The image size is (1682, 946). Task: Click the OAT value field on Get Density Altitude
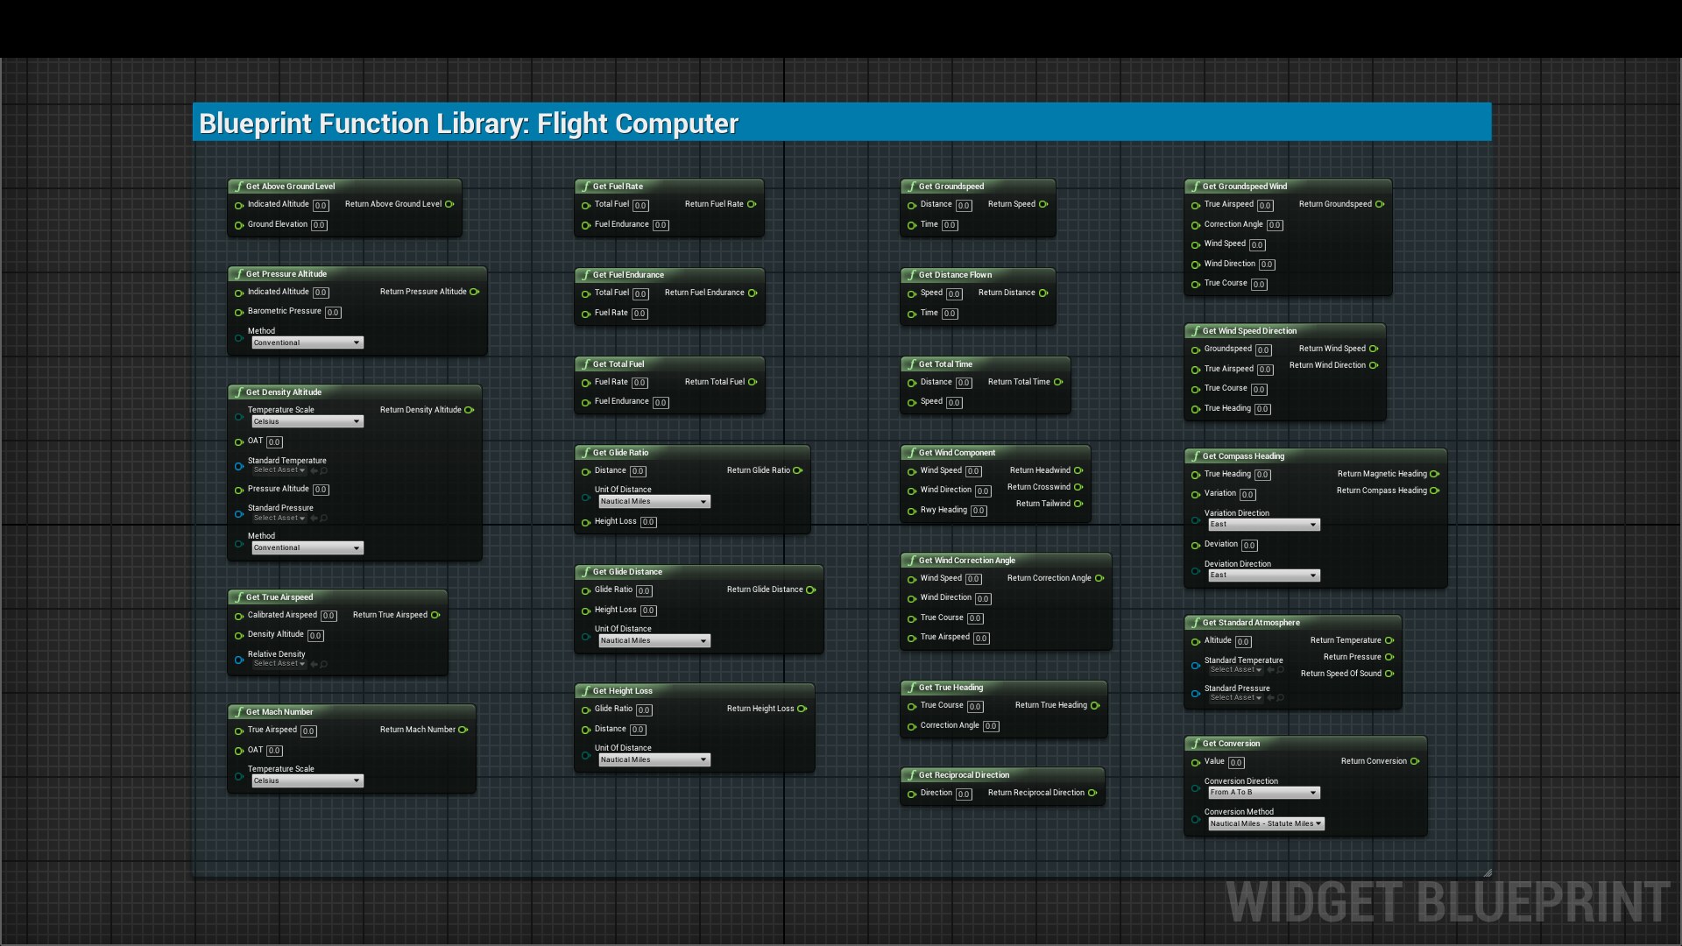274,442
